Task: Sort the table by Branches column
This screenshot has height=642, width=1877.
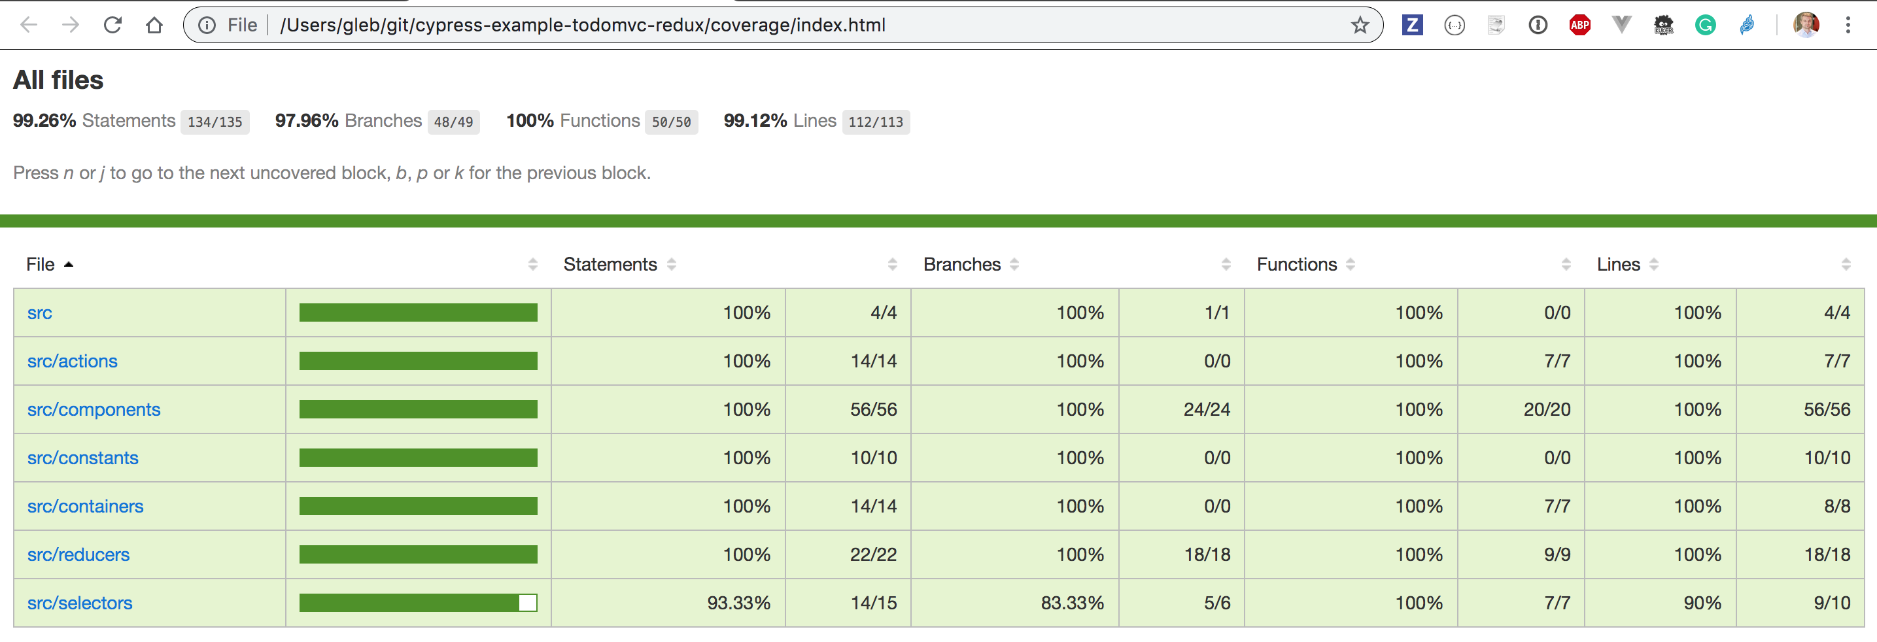Action: click(x=1016, y=264)
